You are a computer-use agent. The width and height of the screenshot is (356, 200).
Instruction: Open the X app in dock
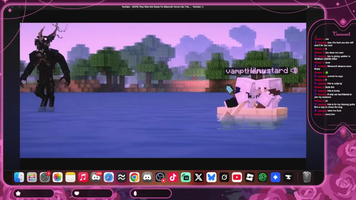[199, 177]
